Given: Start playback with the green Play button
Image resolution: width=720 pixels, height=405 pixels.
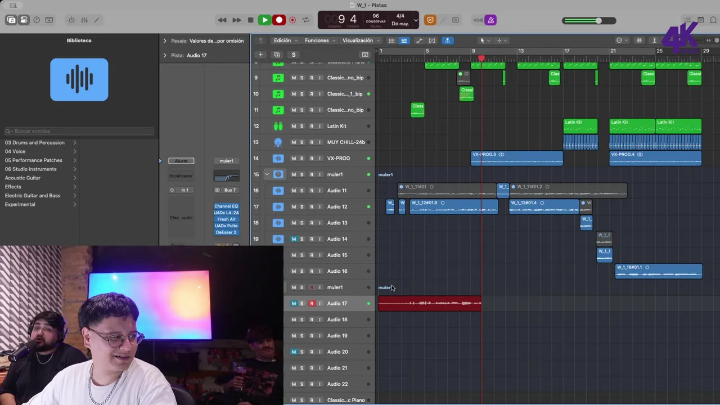Looking at the screenshot, I should click(x=264, y=20).
